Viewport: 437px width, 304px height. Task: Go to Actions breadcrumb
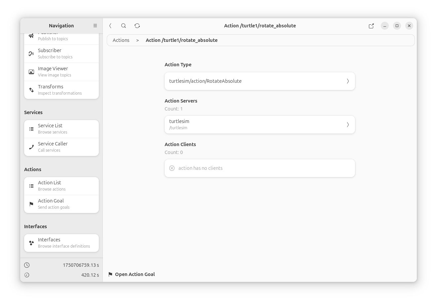pos(121,40)
